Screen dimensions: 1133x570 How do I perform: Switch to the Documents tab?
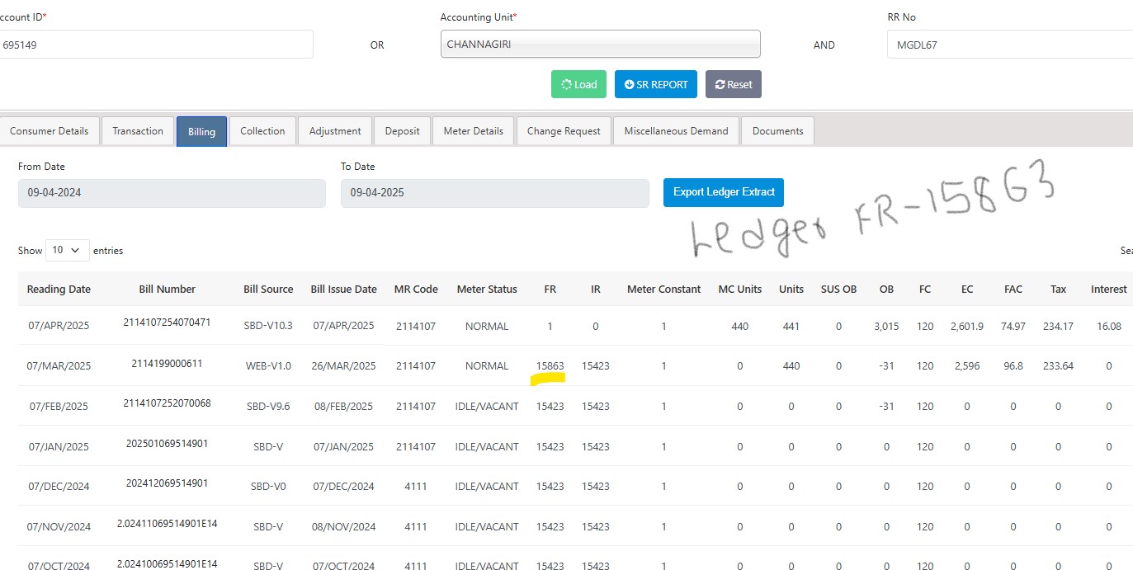(777, 131)
